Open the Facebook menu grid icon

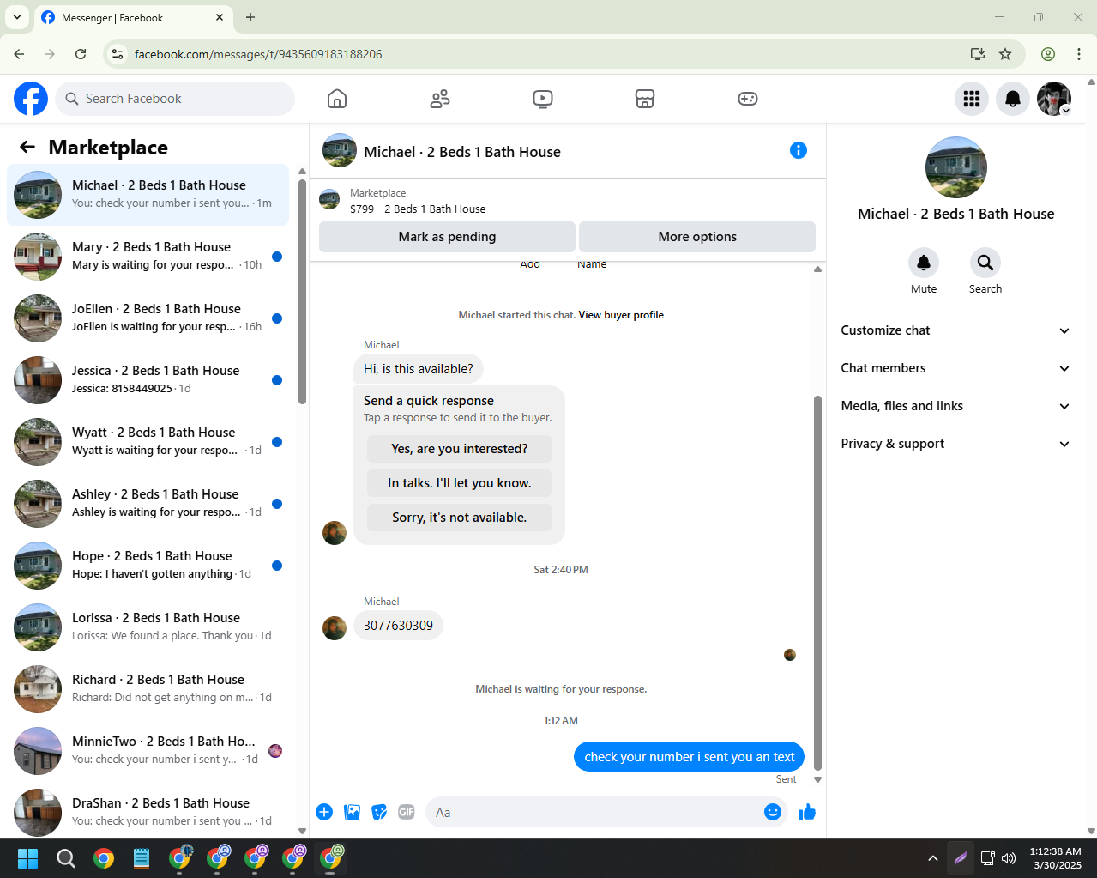coord(972,99)
